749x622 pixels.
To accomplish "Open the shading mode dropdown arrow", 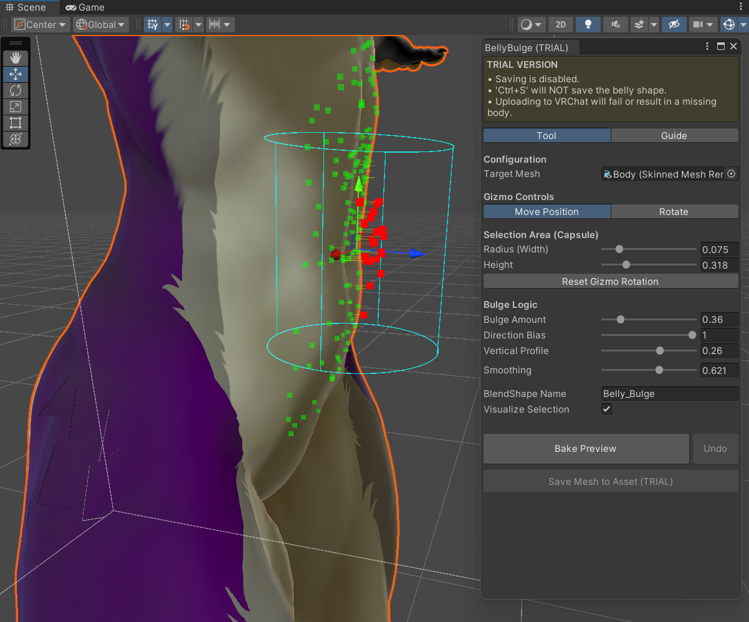I will [x=540, y=24].
